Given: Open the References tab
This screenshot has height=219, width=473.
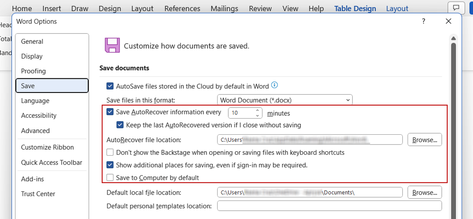Looking at the screenshot, I should tap(182, 8).
